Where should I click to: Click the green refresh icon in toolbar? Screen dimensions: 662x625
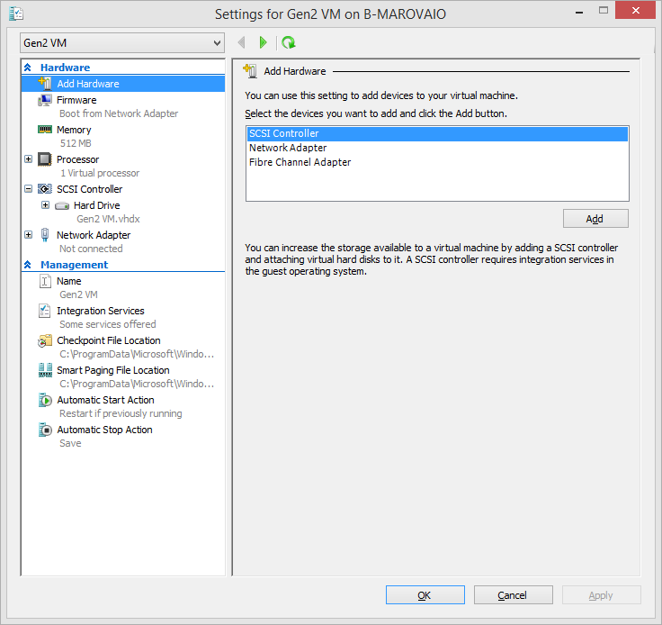[289, 42]
